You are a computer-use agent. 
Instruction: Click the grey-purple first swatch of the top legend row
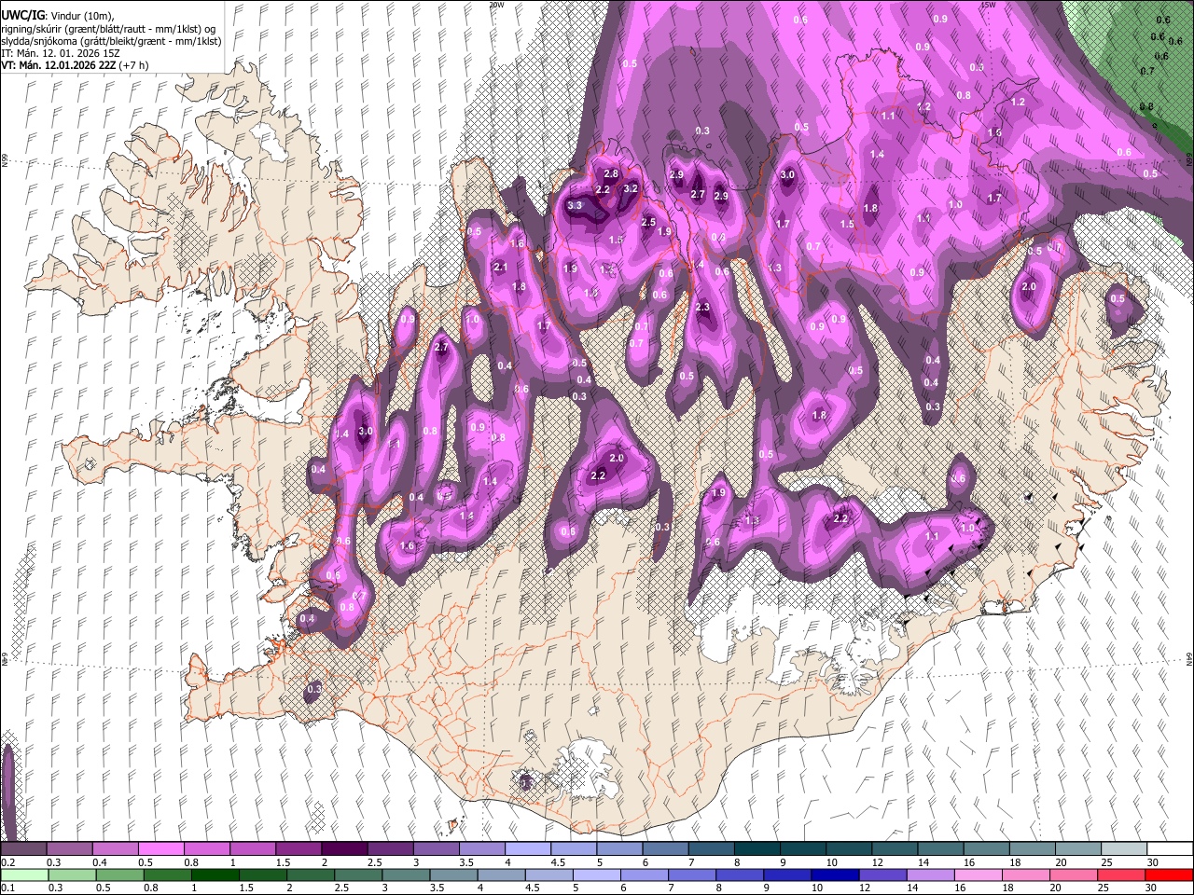pyautogui.click(x=24, y=848)
